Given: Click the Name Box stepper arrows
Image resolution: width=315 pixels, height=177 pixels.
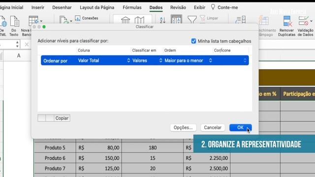Looking at the screenshot, I should pyautogui.click(x=17, y=44).
